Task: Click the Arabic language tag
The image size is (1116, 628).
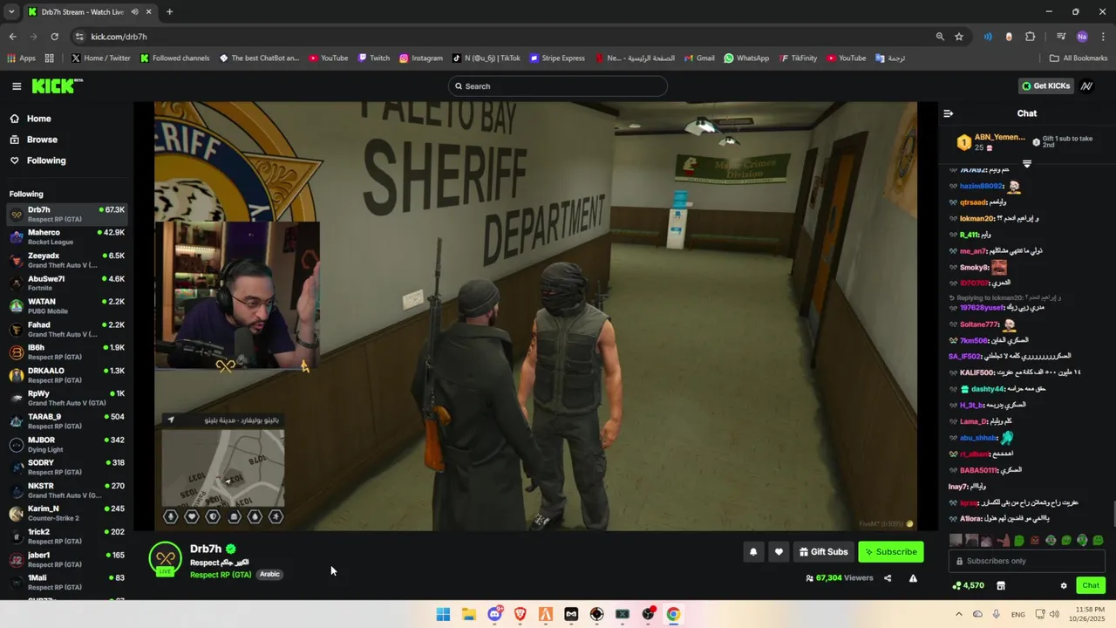Action: click(269, 574)
